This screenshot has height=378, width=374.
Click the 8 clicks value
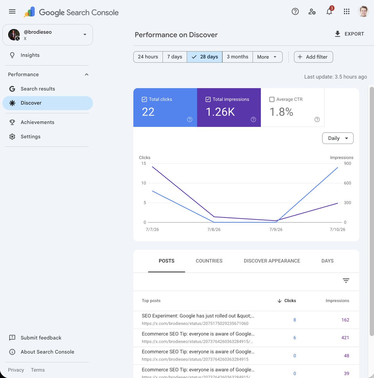[295, 320]
